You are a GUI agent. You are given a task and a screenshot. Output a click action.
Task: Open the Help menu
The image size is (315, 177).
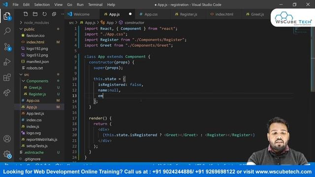[x=111, y=4]
